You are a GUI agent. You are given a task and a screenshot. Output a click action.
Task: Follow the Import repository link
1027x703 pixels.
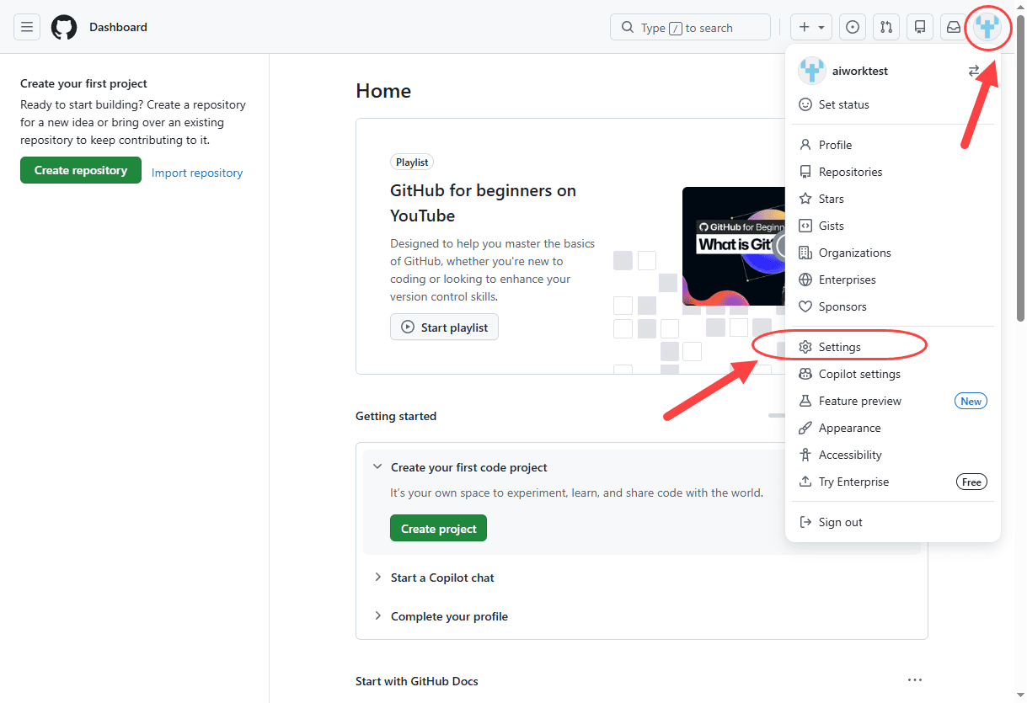[x=197, y=173]
